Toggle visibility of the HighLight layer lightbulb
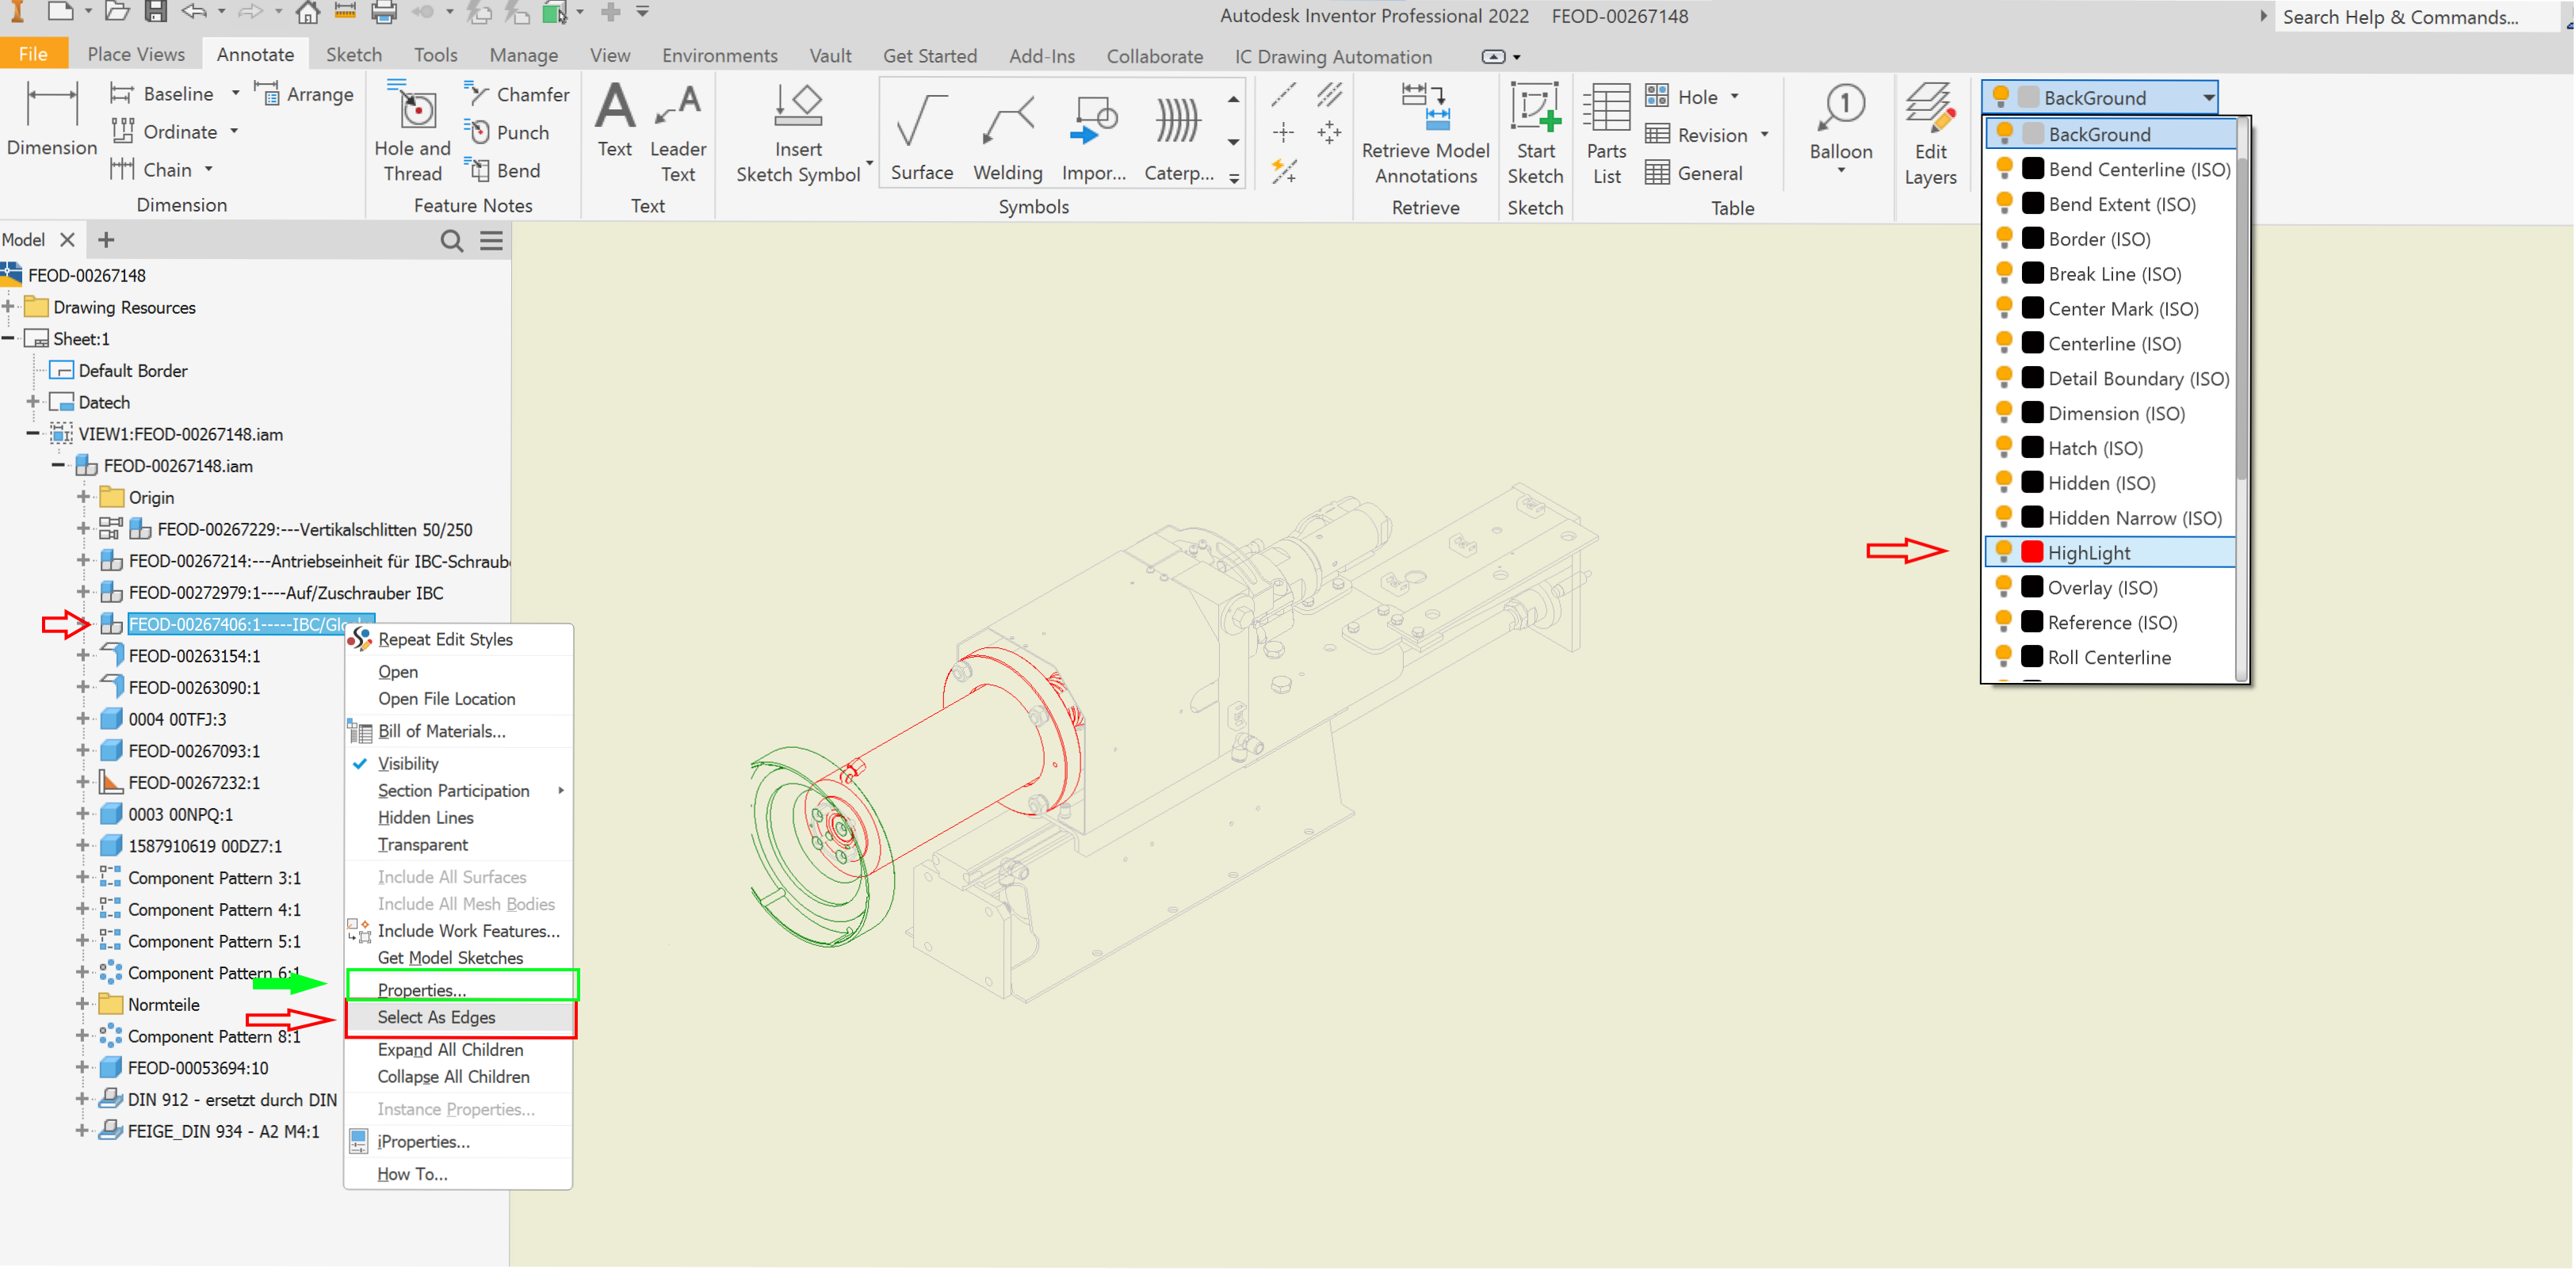 pos(2003,551)
